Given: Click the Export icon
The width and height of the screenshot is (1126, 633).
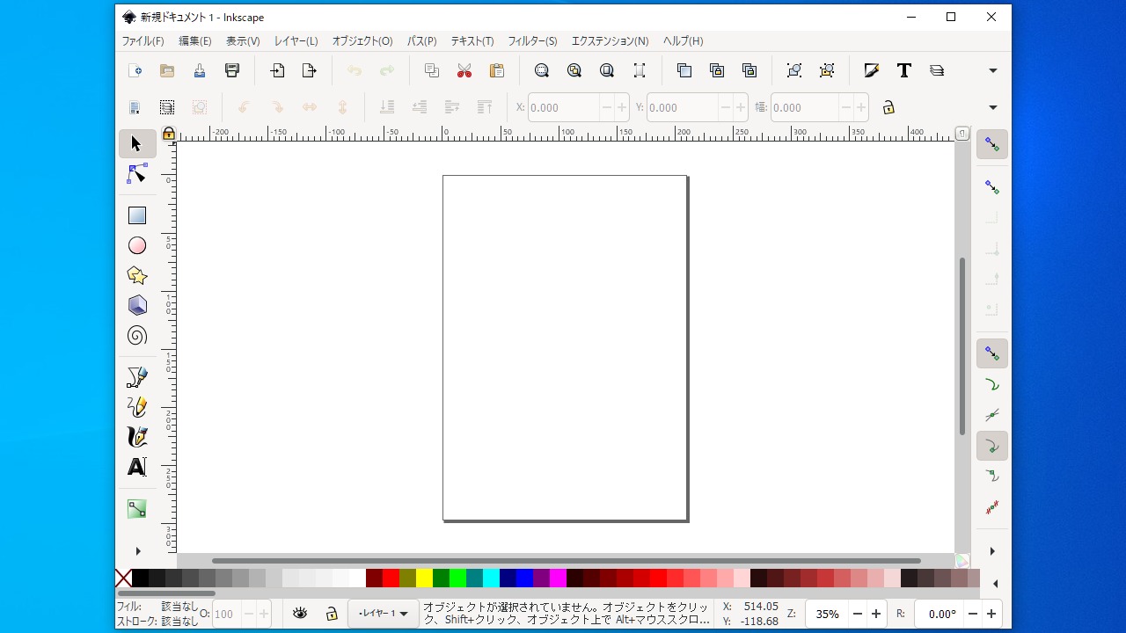Looking at the screenshot, I should pyautogui.click(x=310, y=70).
